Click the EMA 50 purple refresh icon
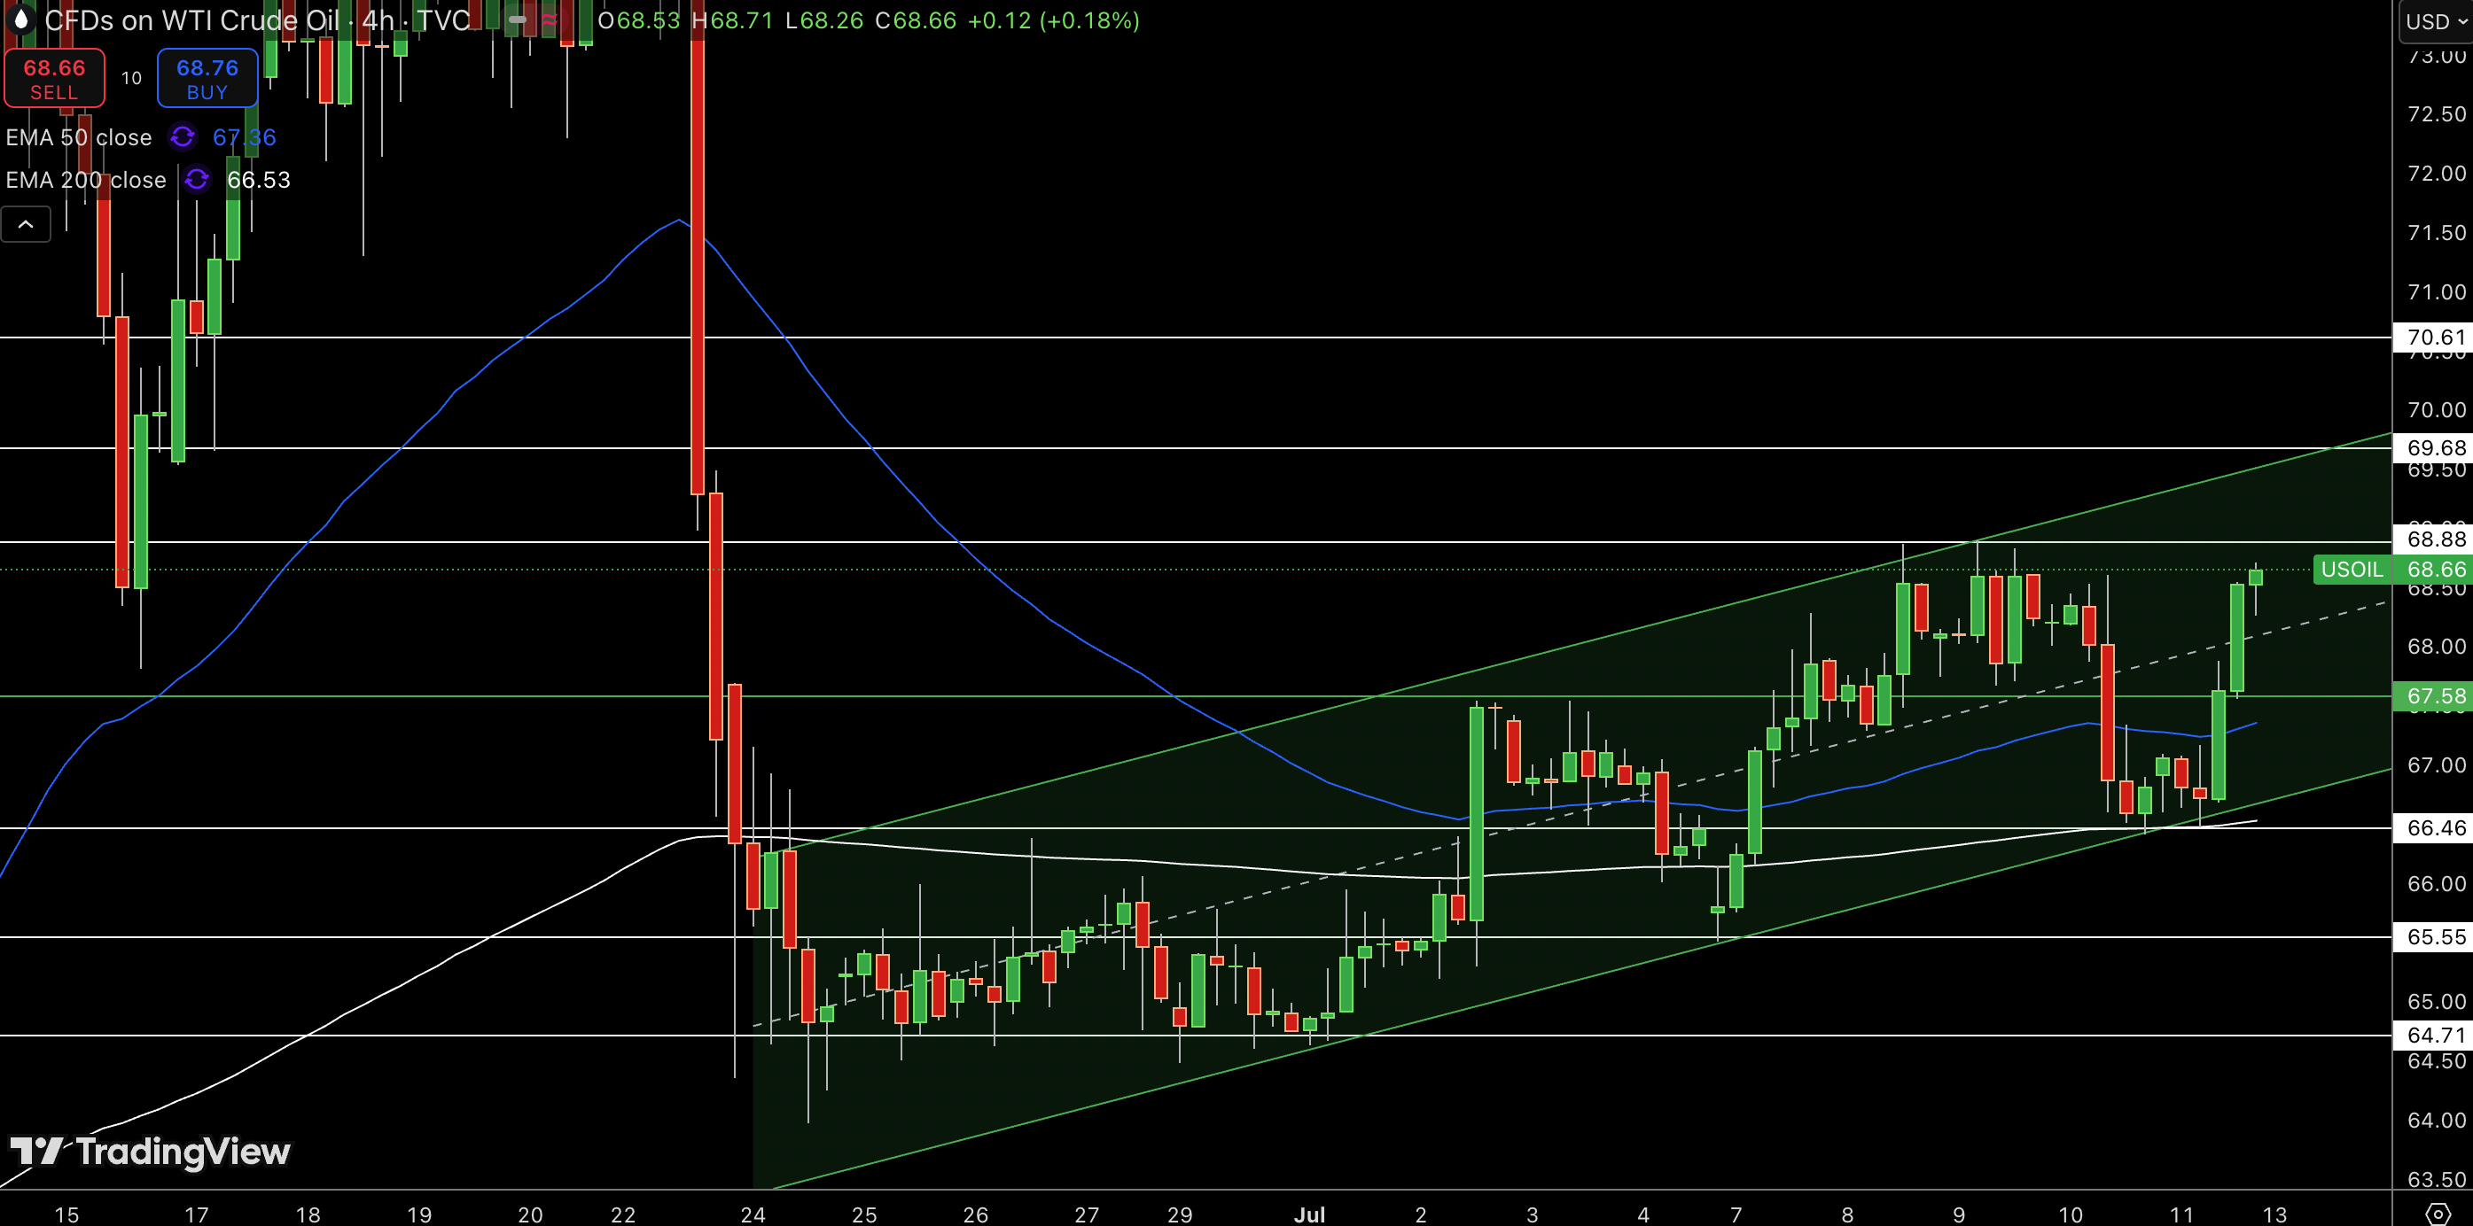This screenshot has width=2473, height=1226. tap(183, 137)
